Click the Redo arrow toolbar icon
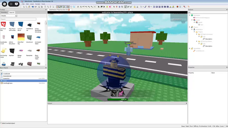 [x=36, y=7]
